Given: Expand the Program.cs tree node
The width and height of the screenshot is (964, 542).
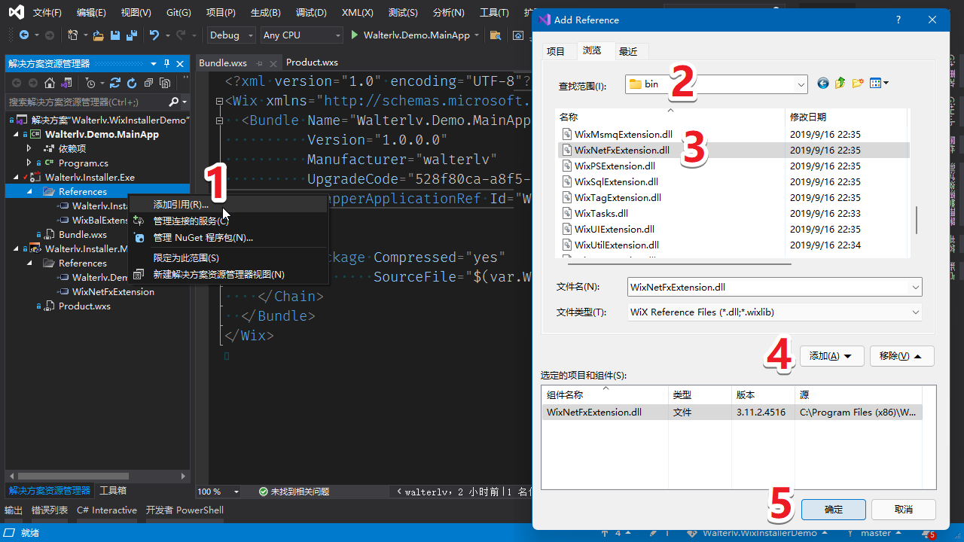Looking at the screenshot, I should click(29, 163).
